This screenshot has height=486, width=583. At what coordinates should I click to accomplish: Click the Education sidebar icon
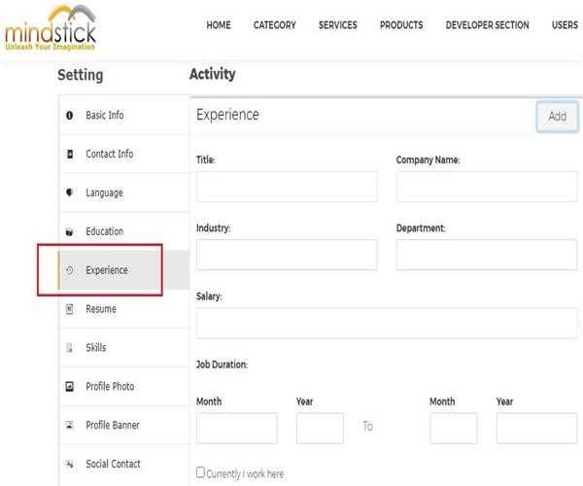(x=69, y=232)
